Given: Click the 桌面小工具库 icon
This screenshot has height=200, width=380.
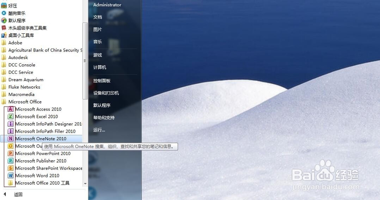Looking at the screenshot, I should [x=4, y=35].
